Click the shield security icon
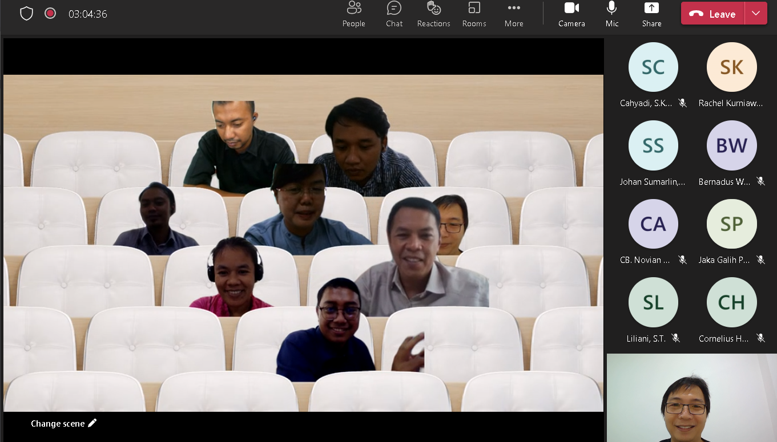This screenshot has height=442, width=777. point(27,14)
